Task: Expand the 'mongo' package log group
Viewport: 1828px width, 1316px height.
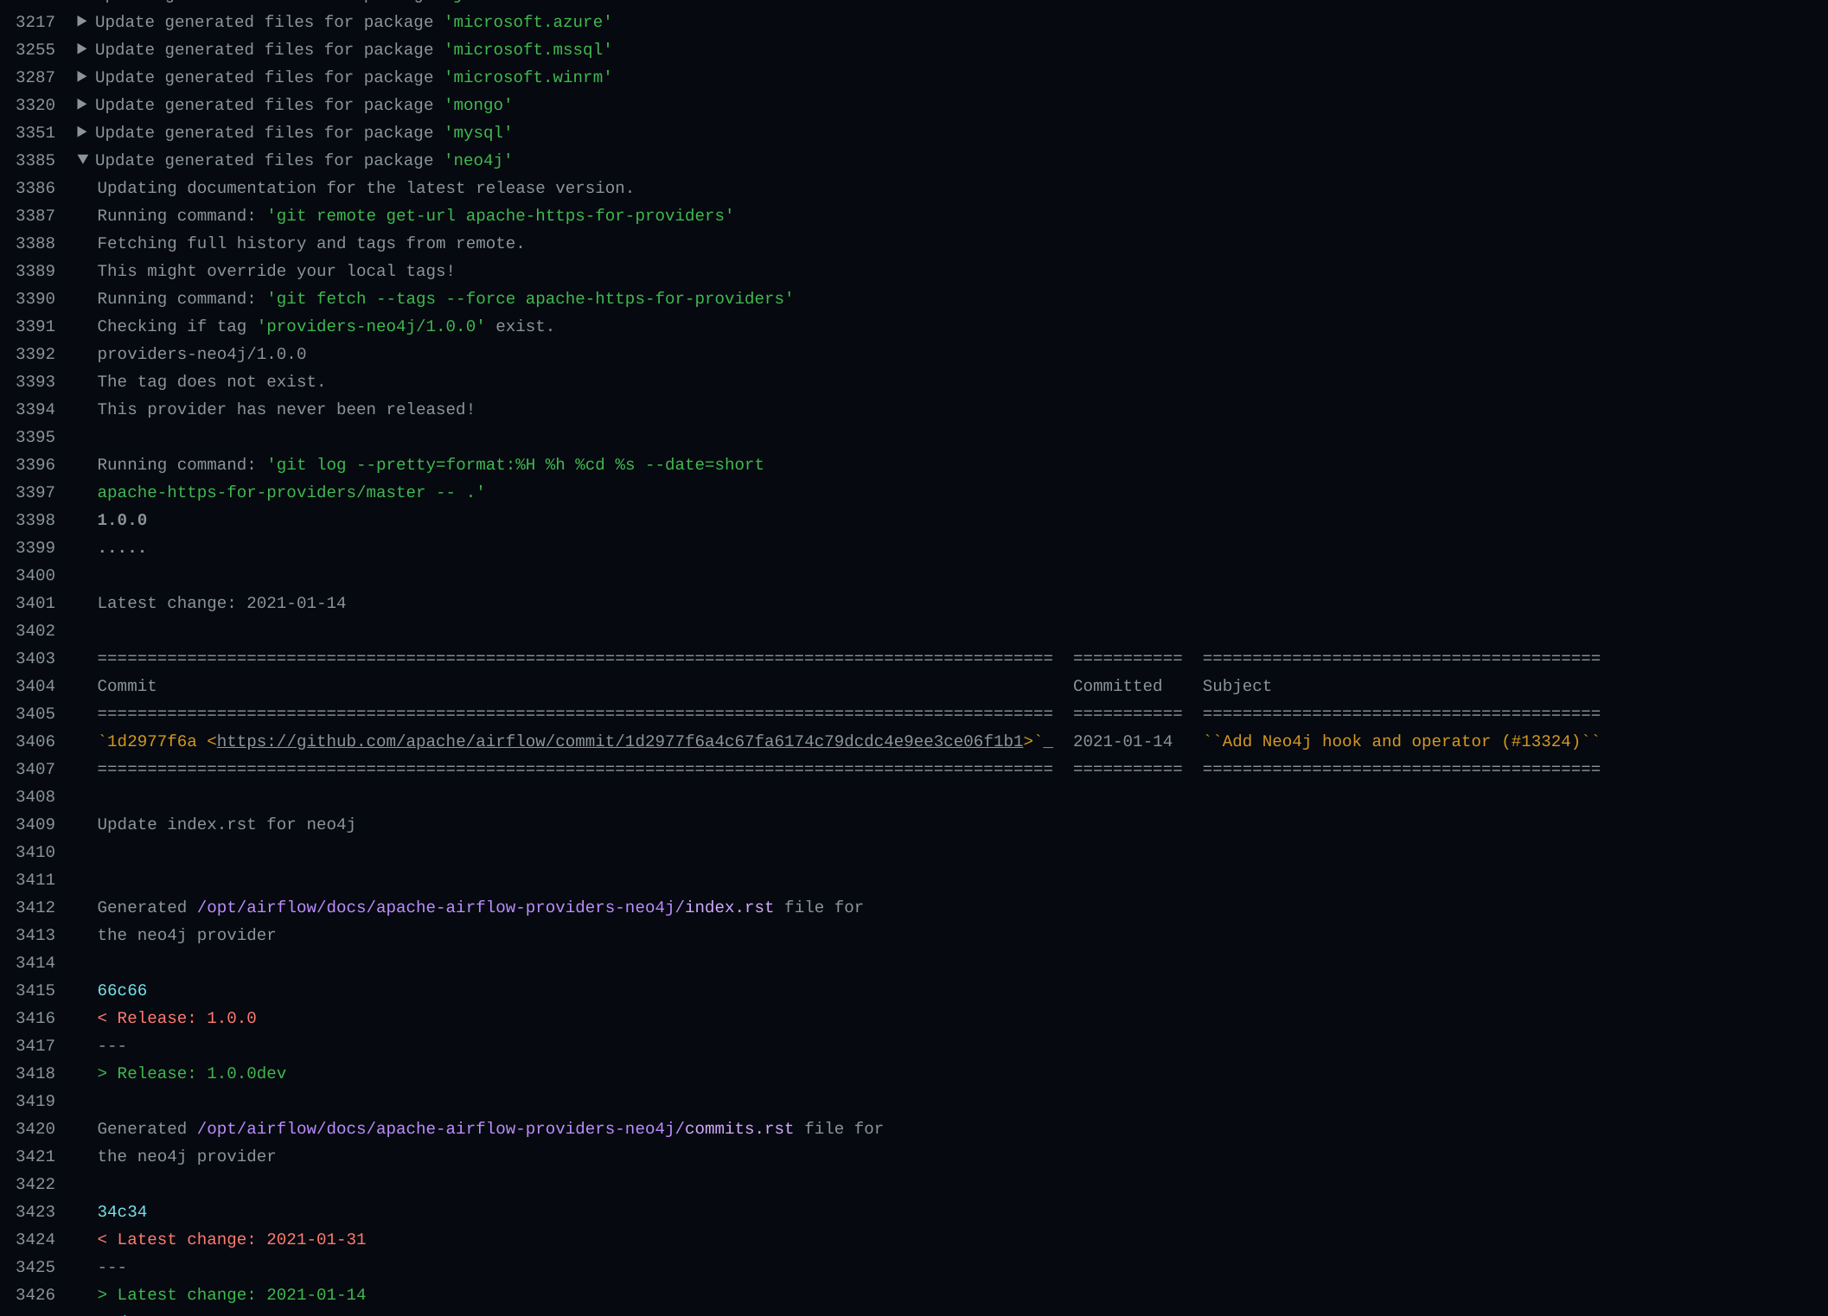Action: (82, 105)
